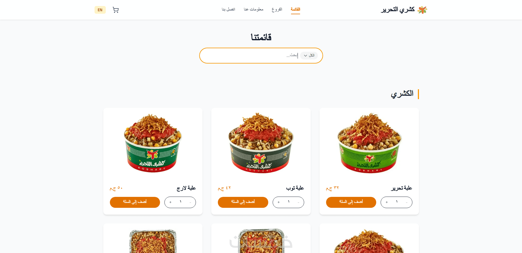The image size is (522, 253).
Task: Add علبة توب to cart
Action: [243, 202]
